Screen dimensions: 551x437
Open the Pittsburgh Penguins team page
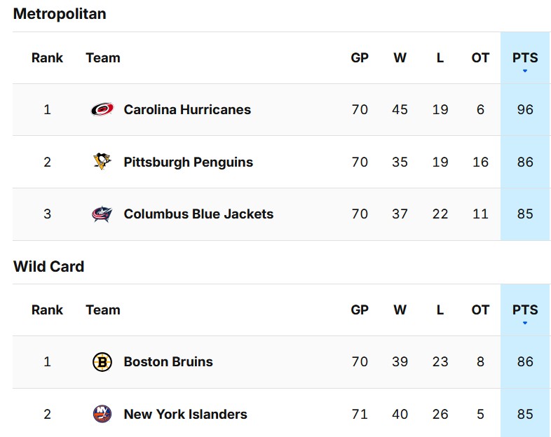coord(188,162)
